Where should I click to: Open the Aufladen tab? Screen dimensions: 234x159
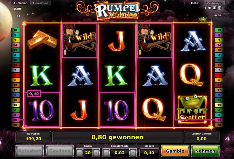(20, 3)
